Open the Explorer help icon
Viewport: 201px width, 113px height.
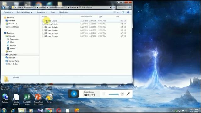[x=128, y=12]
